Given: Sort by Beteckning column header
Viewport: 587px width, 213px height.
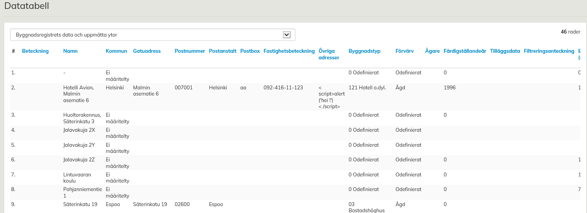Looking at the screenshot, I should [x=35, y=51].
